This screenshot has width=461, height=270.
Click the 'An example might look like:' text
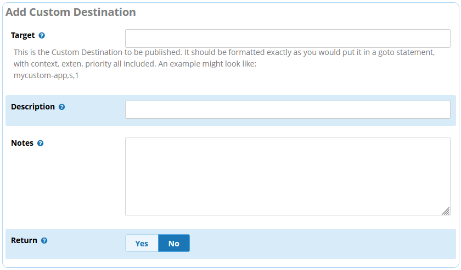click(x=207, y=64)
